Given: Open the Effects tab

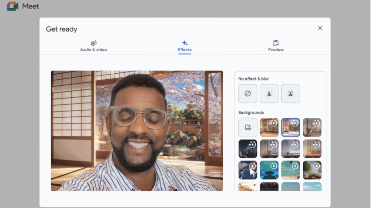Looking at the screenshot, I should pos(185,46).
